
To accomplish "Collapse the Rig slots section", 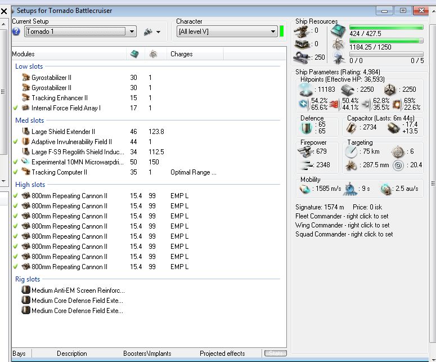I will point(28,279).
